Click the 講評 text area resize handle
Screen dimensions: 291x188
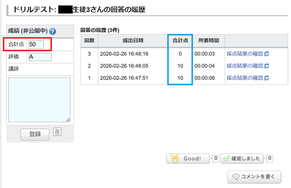(x=68, y=119)
